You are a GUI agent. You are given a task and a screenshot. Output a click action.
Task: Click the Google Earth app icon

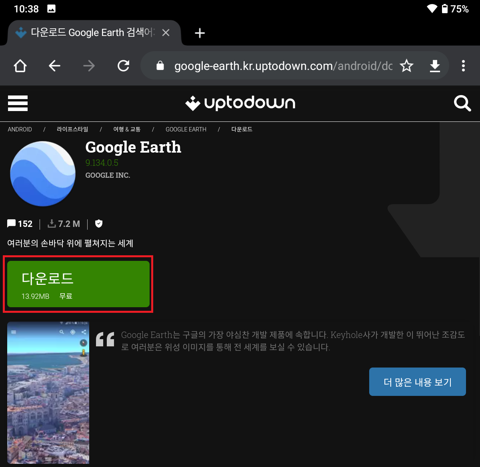pyautogui.click(x=43, y=173)
